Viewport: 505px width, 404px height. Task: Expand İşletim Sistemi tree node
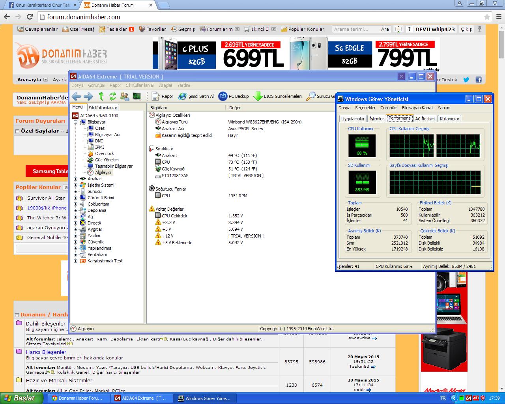76,185
